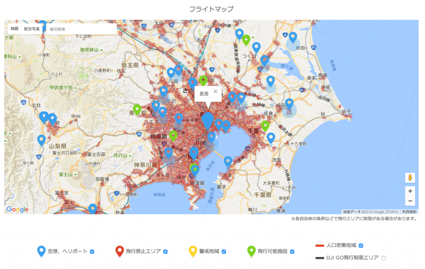Enable DJI GO飛行制限エリア checkbox
Screen dimensions: 425x269
point(383,258)
